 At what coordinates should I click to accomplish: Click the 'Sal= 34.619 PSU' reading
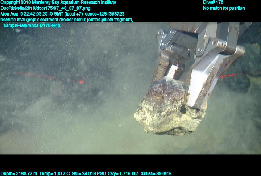pyautogui.click(x=89, y=174)
